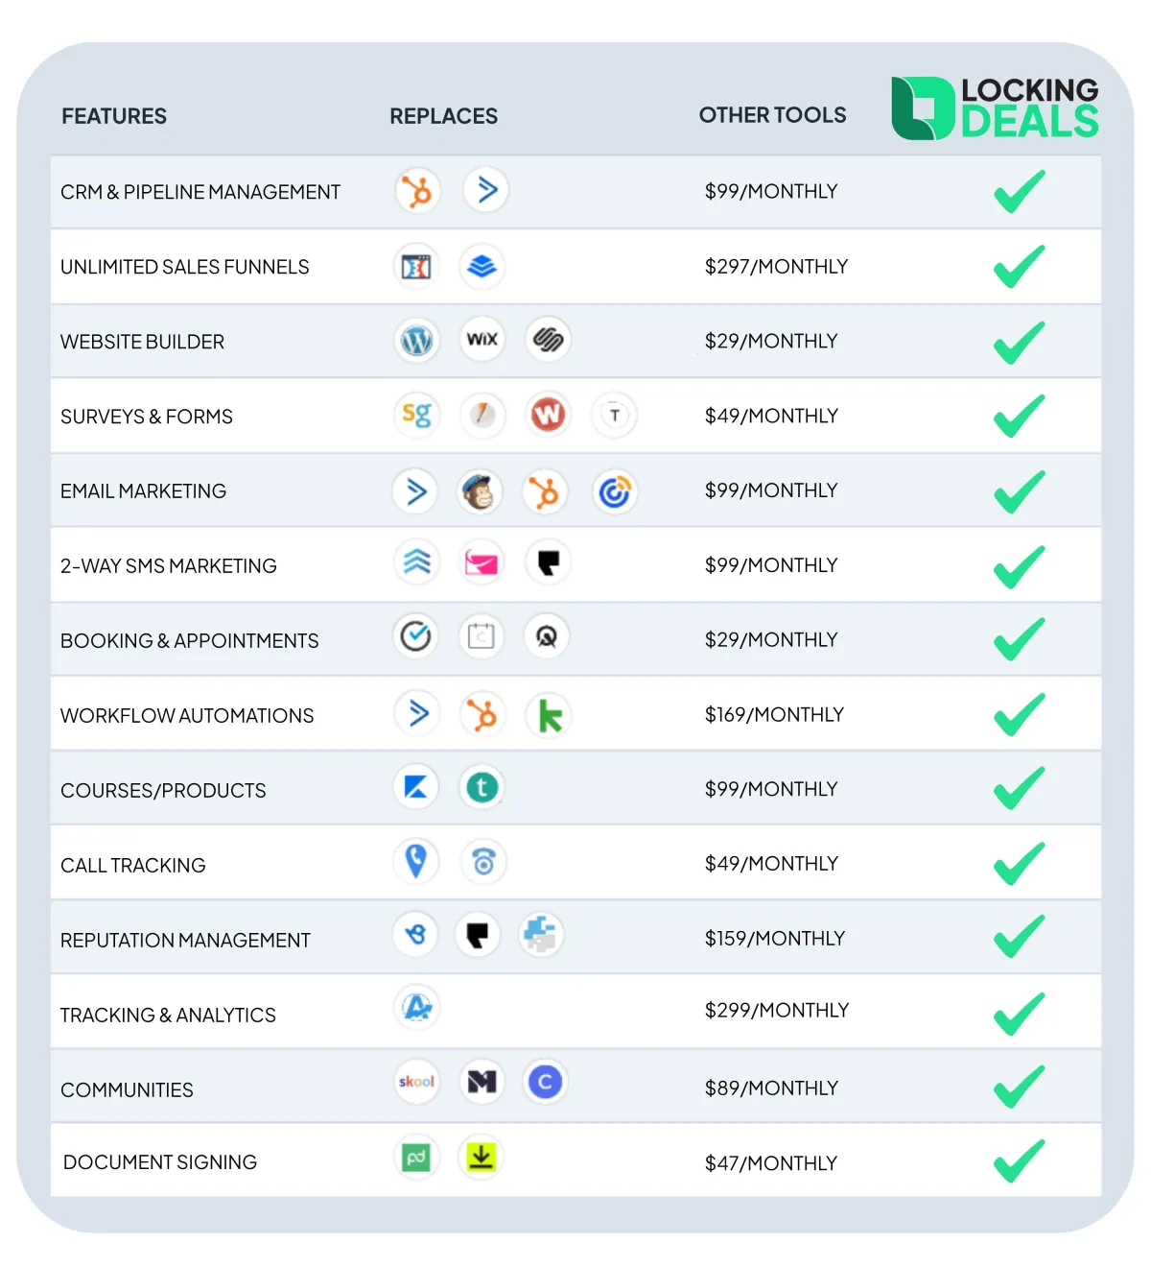Click the Features column header
1151x1267 pixels.
pyautogui.click(x=114, y=116)
